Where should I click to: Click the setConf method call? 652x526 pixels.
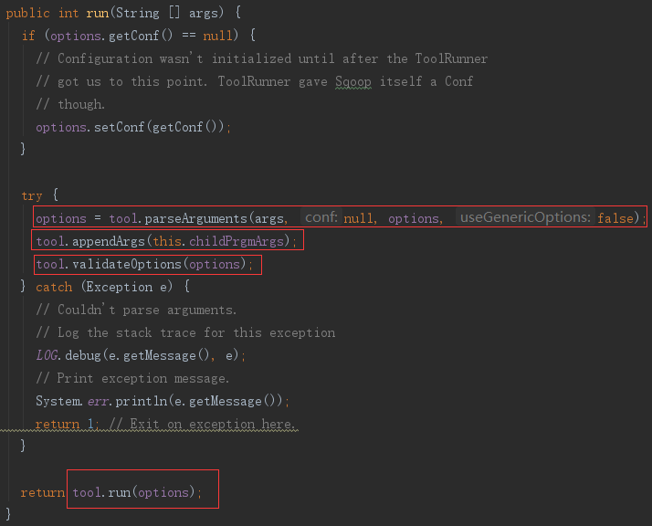[x=119, y=127]
